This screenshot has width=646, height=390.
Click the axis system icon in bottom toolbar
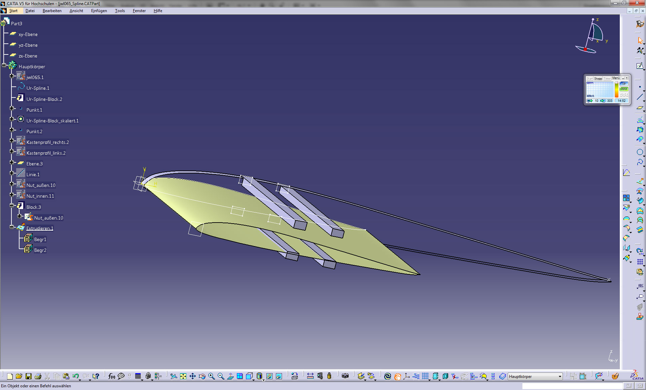406,376
